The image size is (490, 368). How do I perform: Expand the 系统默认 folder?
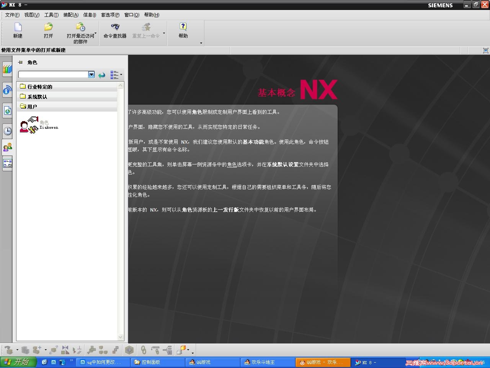coord(67,97)
